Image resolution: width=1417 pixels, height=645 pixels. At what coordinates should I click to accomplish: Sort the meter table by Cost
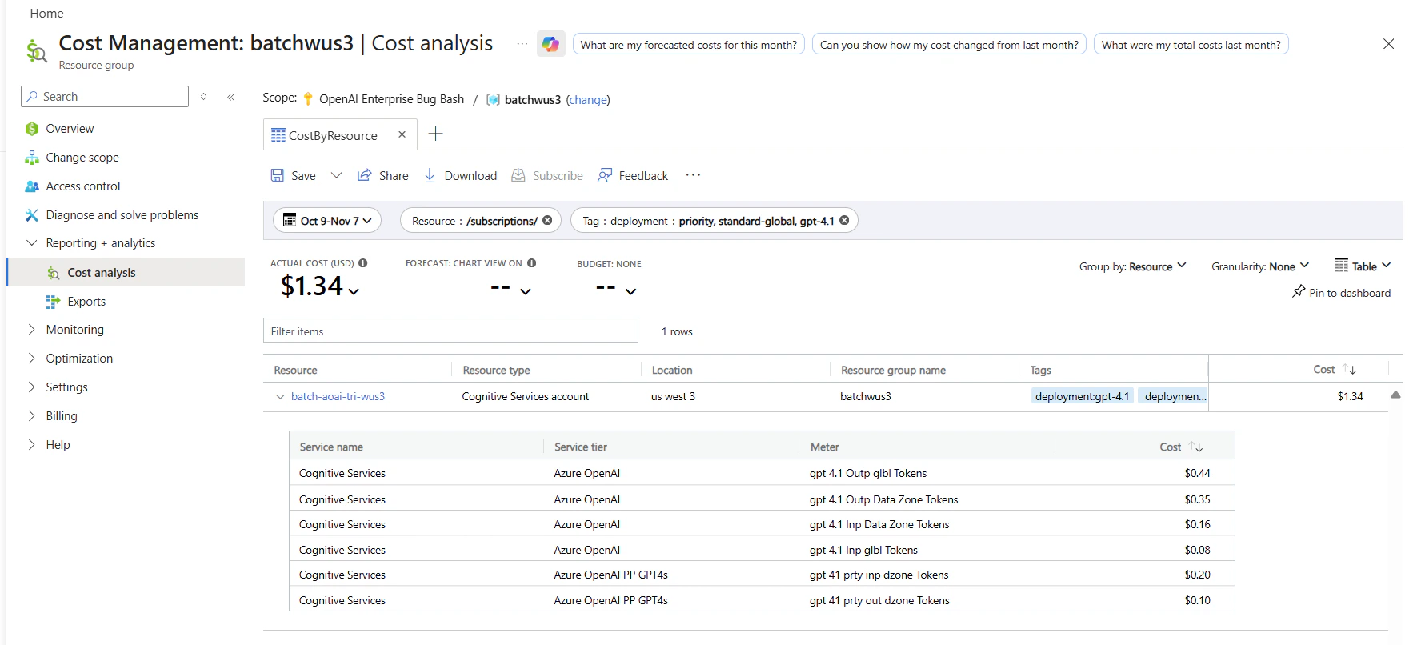[1181, 447]
